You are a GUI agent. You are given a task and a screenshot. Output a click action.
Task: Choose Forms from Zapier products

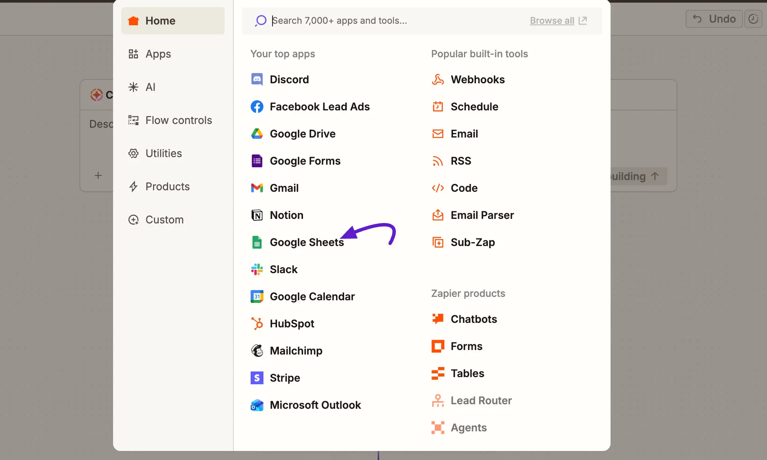point(467,346)
